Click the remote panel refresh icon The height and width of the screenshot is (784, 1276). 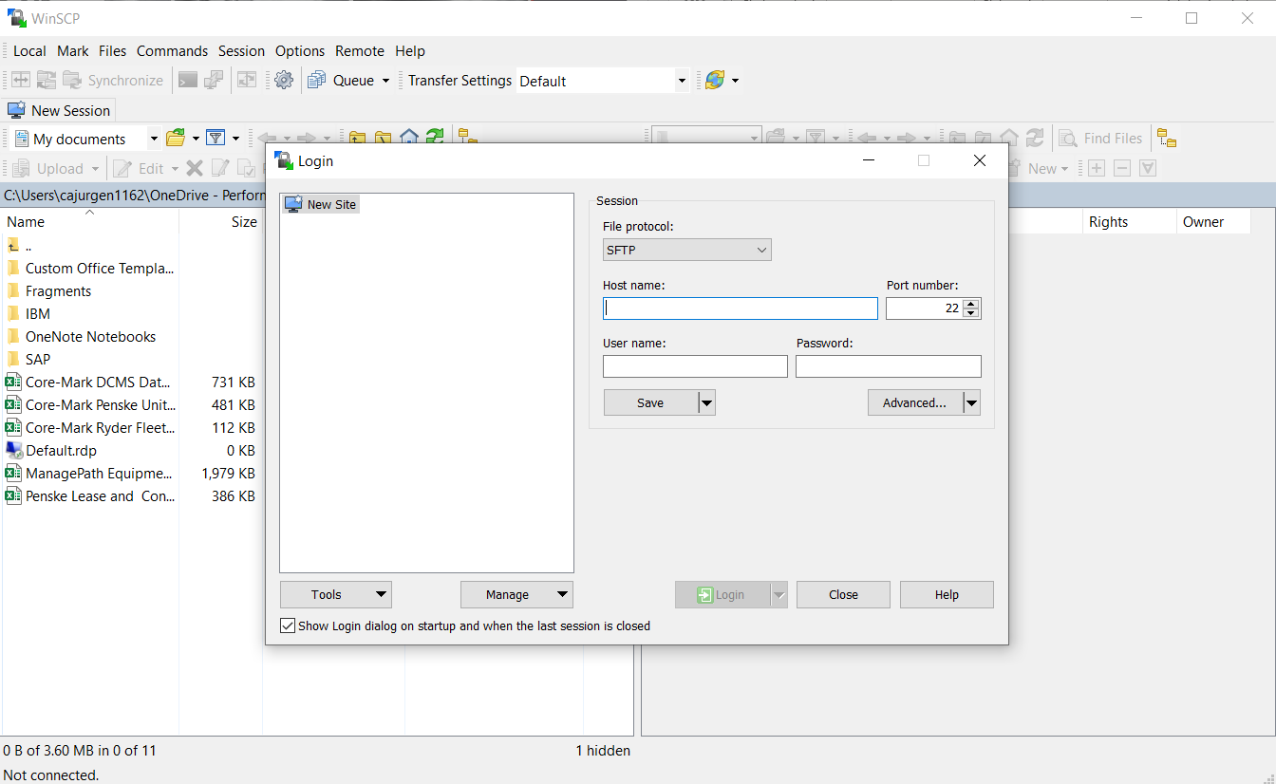(1035, 139)
